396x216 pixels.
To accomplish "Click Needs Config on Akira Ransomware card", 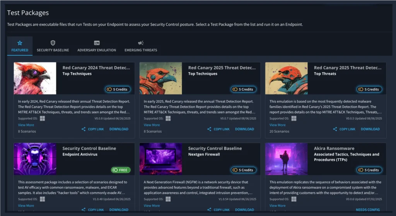I will (x=368, y=210).
